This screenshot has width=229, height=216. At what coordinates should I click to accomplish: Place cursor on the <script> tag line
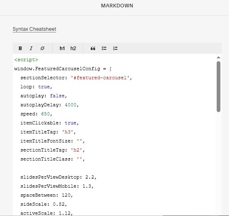(x=26, y=60)
